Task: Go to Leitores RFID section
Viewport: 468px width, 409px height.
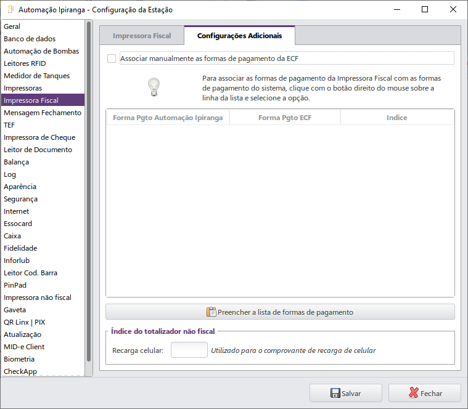Action: coord(43,63)
